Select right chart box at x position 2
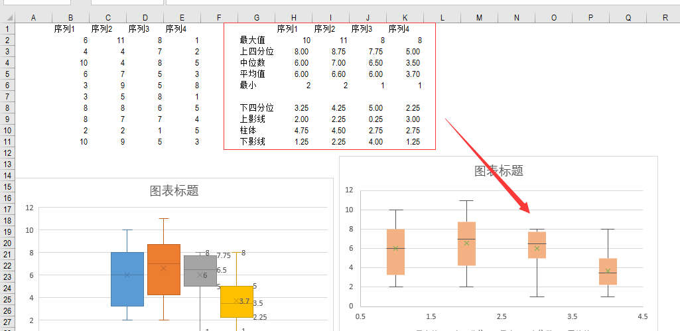680x331 pixels. point(466,244)
